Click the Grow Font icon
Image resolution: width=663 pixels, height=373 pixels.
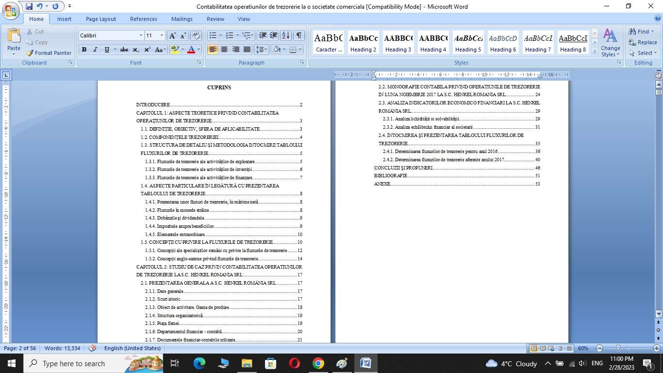tap(172, 35)
